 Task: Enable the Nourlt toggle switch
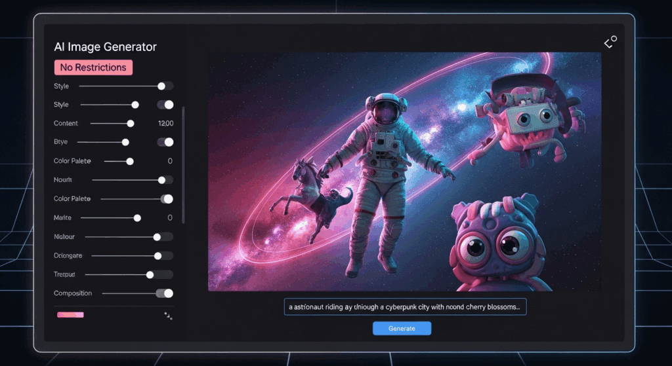click(x=165, y=180)
